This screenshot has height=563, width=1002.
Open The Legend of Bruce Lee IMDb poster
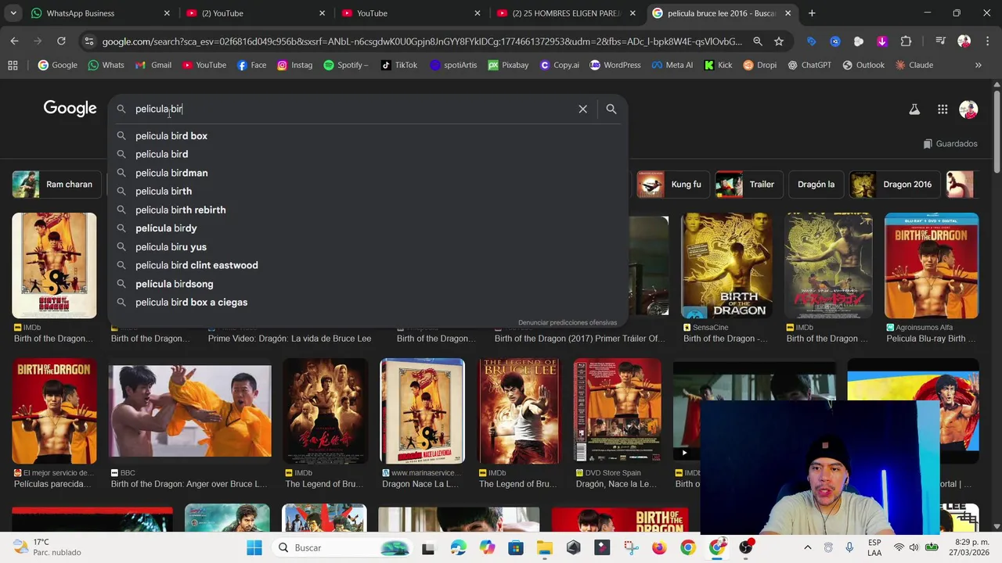(x=520, y=411)
